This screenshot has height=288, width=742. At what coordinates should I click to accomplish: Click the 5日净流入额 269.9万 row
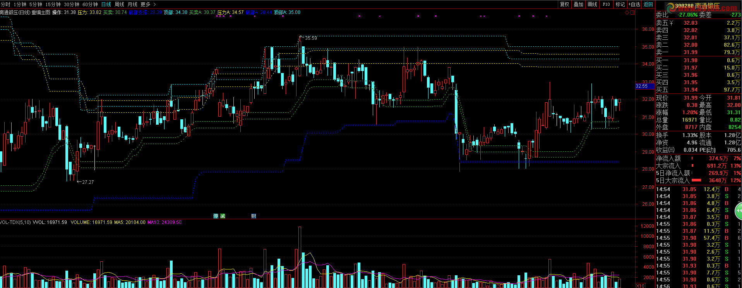pyautogui.click(x=698, y=173)
